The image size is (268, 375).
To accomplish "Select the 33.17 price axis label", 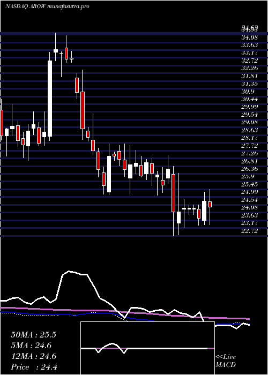I will (x=249, y=52).
